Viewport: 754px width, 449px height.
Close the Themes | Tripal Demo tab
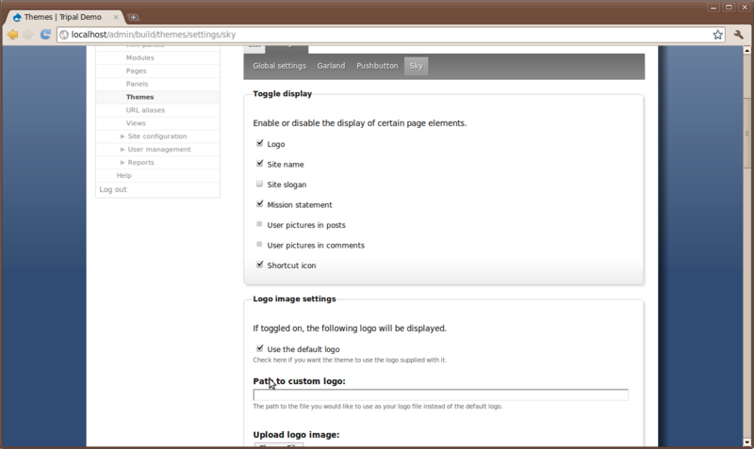116,17
